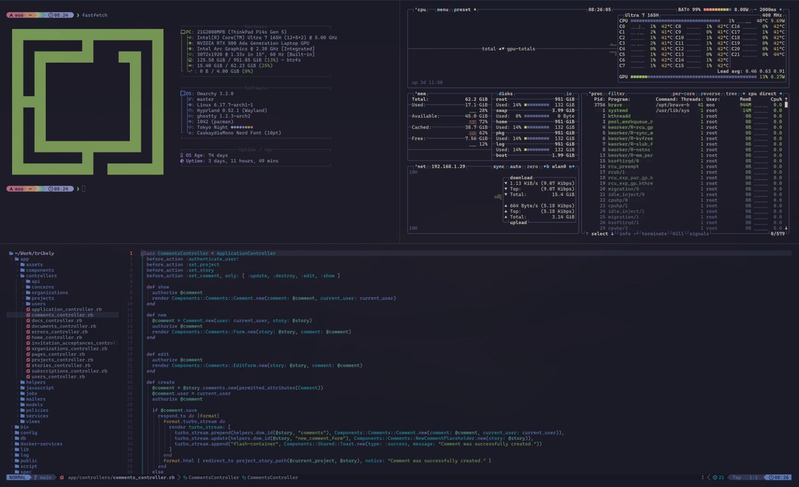
Task: Click the clock icon in the Neovim statusline
Action: (772, 477)
